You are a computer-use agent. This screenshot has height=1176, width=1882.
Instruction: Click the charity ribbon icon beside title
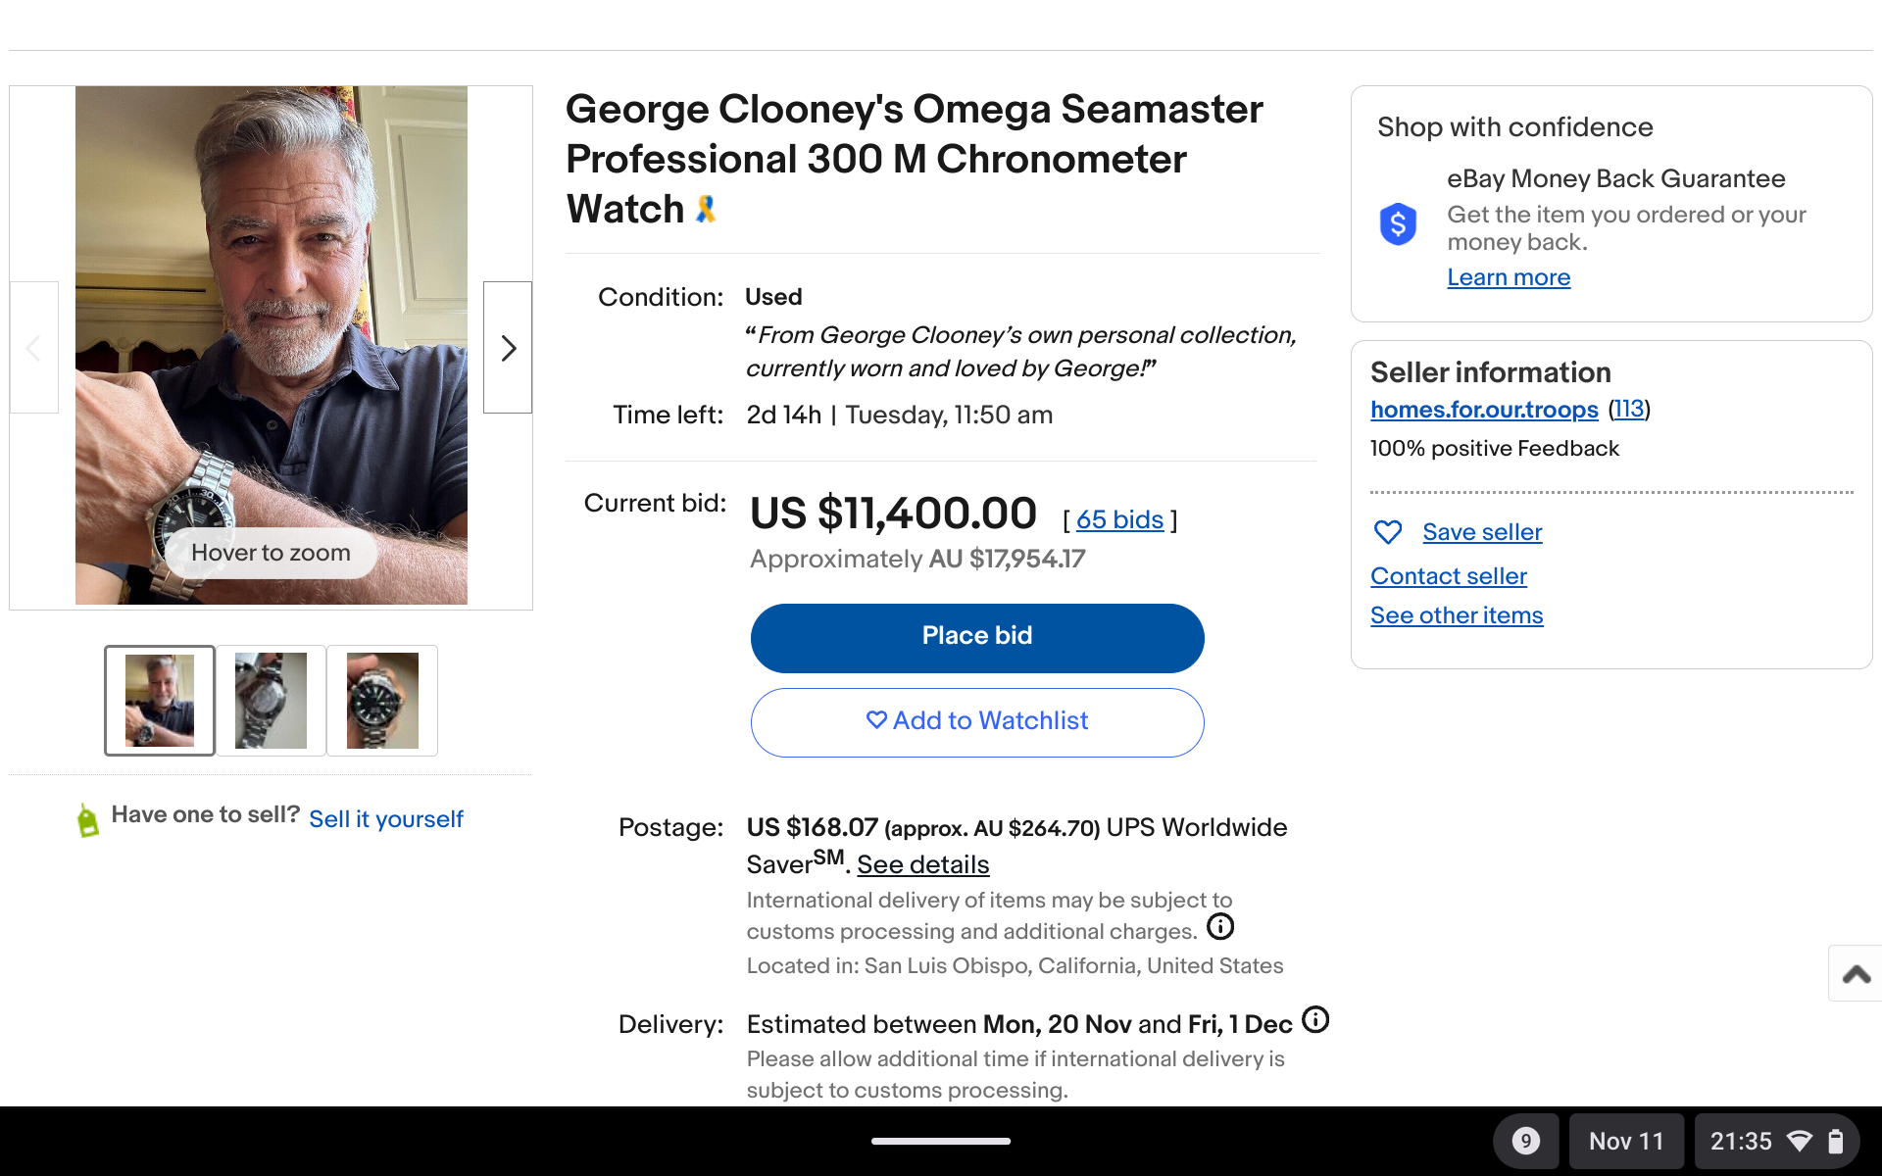point(706,209)
